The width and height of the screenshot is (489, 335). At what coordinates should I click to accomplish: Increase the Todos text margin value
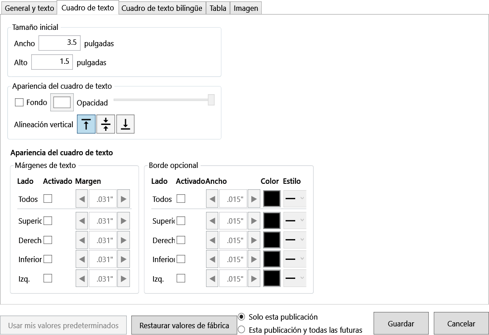(124, 199)
